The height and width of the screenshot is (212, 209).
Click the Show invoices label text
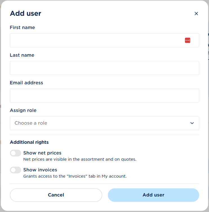[x=40, y=170]
